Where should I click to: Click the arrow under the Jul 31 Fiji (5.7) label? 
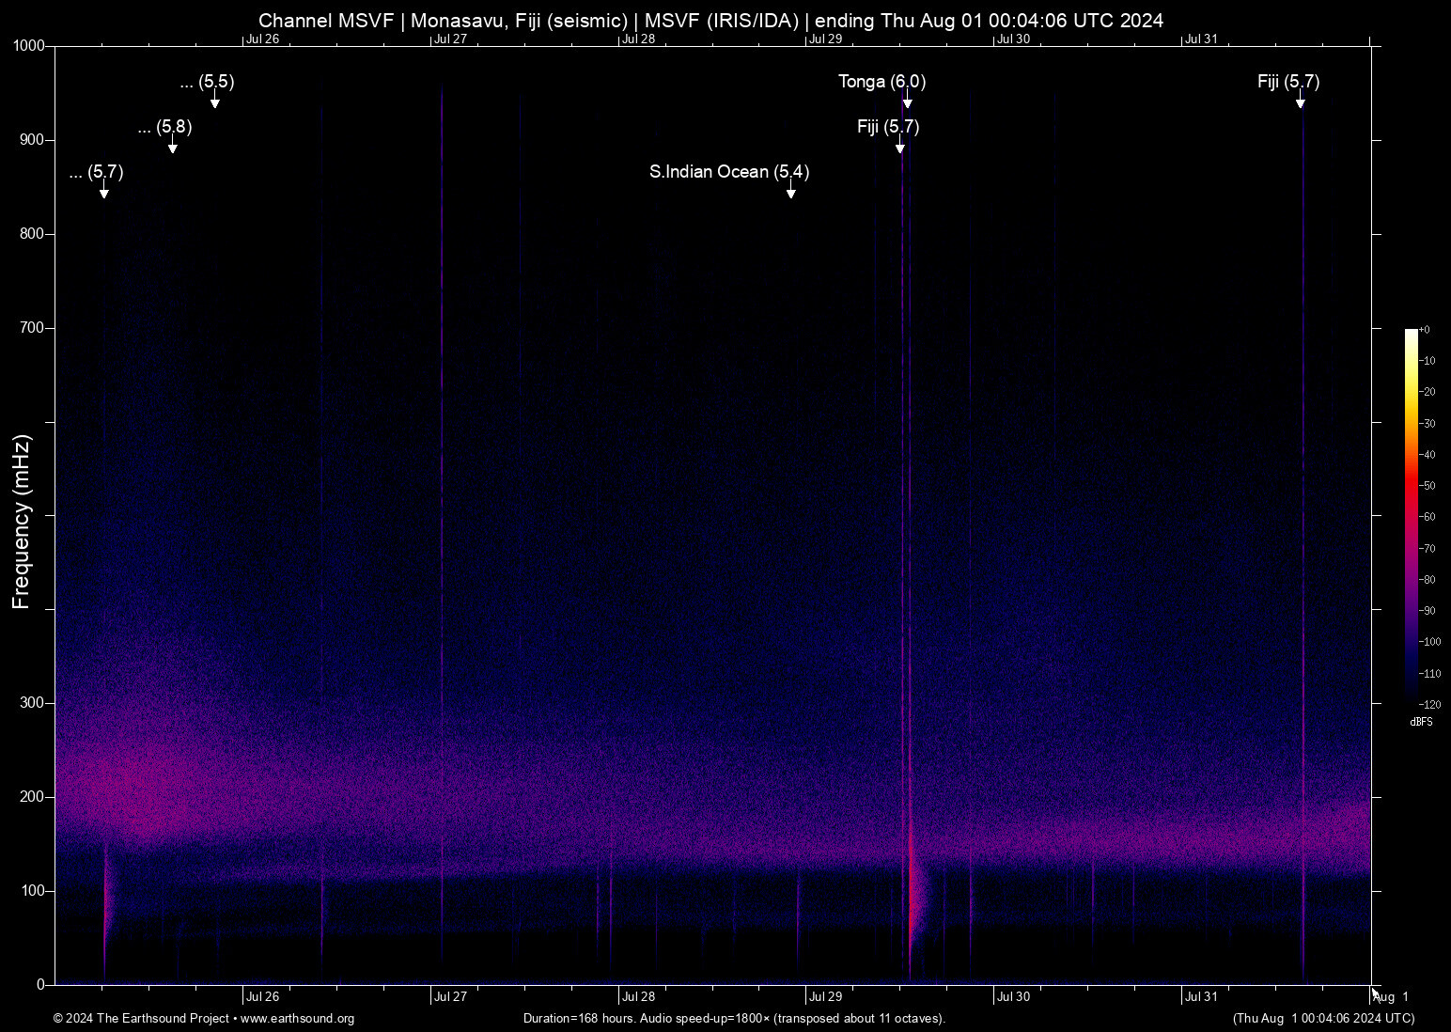[x=1301, y=100]
